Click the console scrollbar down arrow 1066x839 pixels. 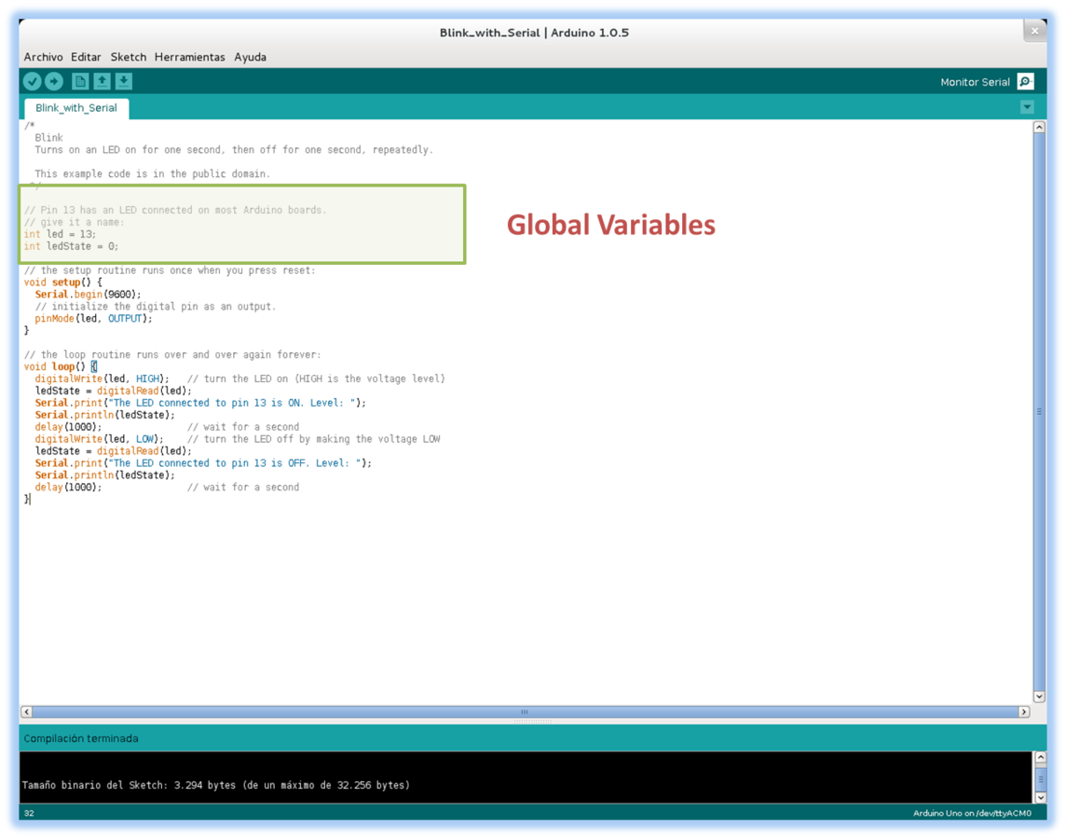click(1040, 797)
